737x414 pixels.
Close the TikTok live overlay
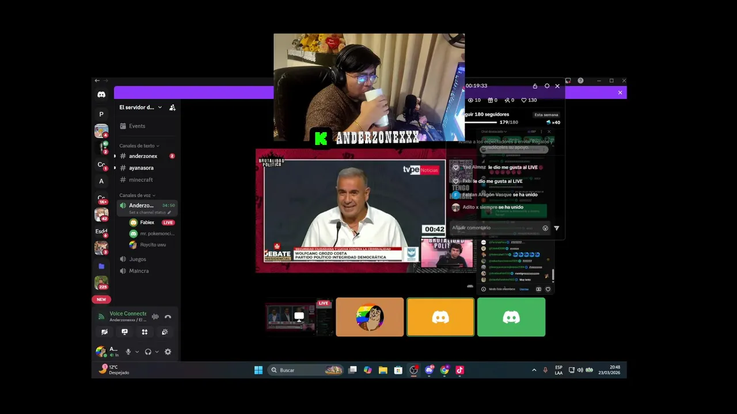pos(557,86)
